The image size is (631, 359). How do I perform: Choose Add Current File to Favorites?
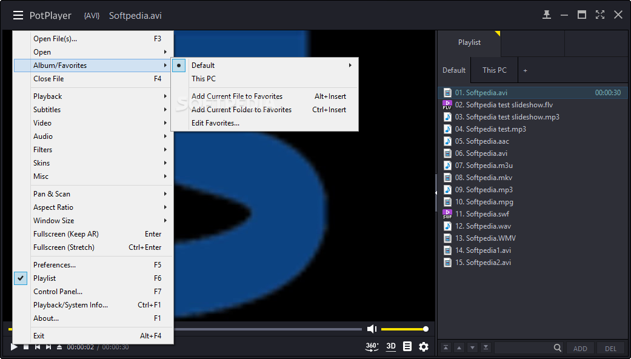pos(265,96)
